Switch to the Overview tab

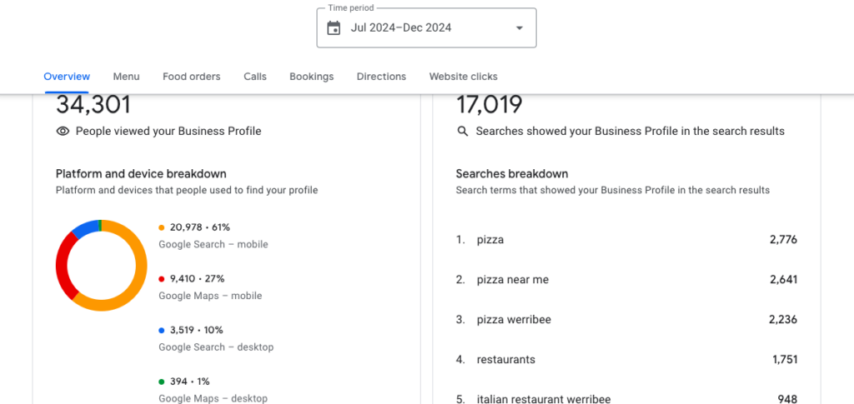point(67,77)
